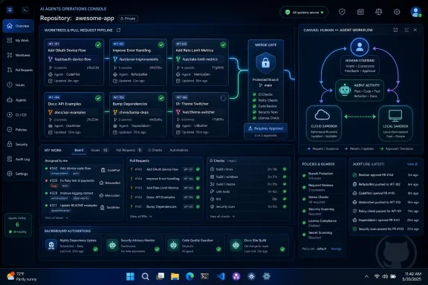428x285 pixels.
Task: Toggle the License Check item in Merge Gate
Action: point(265,118)
